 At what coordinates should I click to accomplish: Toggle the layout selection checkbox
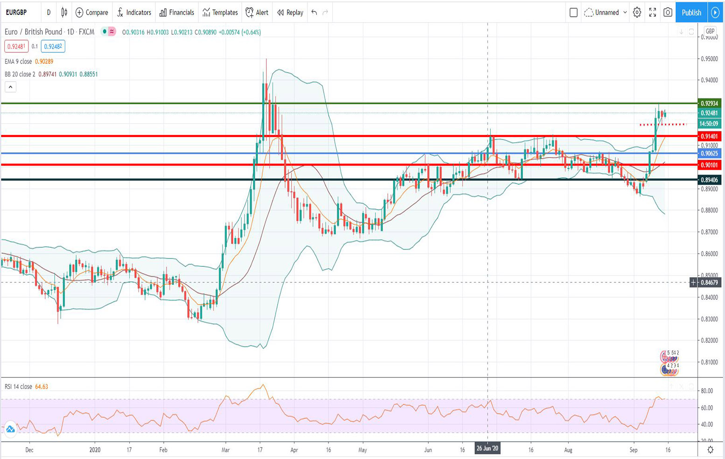tap(572, 13)
